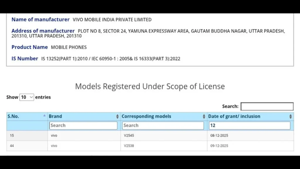Viewport: 300px width, 169px height.
Task: Click the S.No. column header label
Action: click(x=13, y=116)
